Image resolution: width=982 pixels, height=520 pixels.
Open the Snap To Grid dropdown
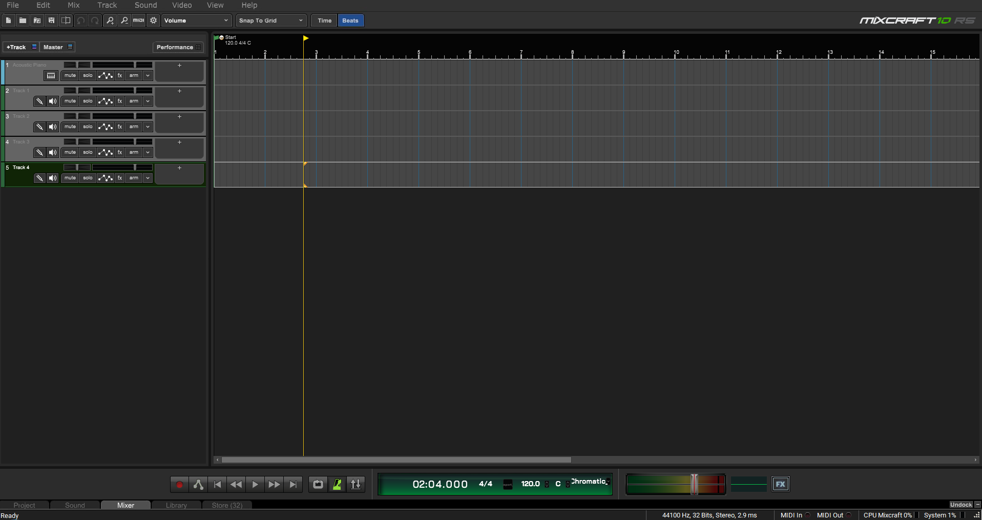coord(271,20)
